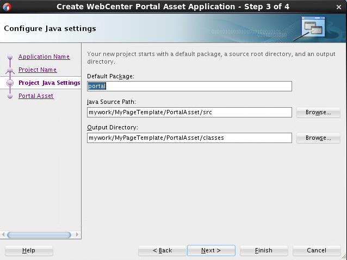Viewport: 347px width, 260px height.
Task: Click the Application Name step bullet
Action: coord(10,57)
